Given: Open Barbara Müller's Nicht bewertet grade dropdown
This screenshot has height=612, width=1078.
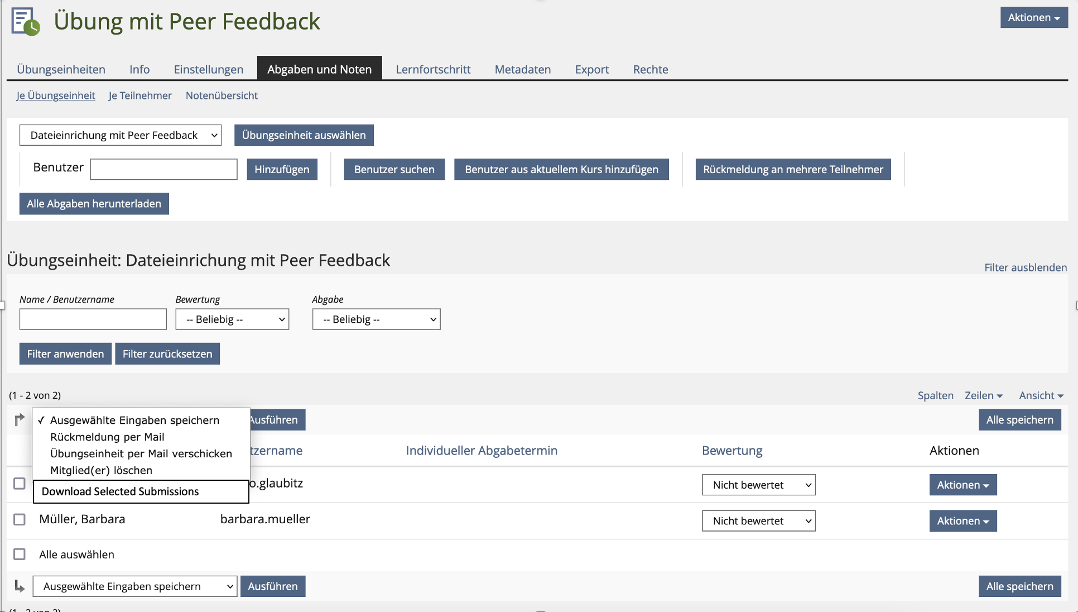Looking at the screenshot, I should click(758, 520).
